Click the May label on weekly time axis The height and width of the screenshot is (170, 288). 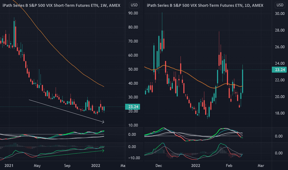click(37, 166)
